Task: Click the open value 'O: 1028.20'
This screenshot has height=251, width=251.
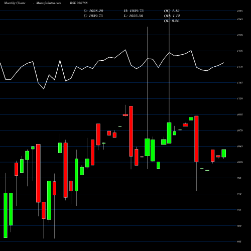Action: point(93,11)
